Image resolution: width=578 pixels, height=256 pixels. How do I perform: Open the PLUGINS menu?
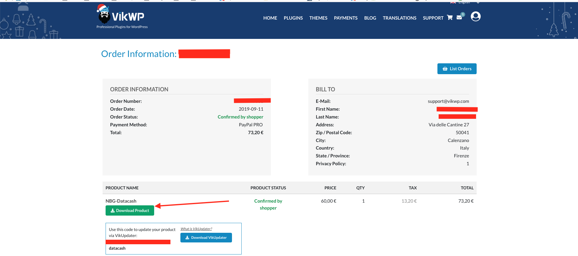click(293, 18)
